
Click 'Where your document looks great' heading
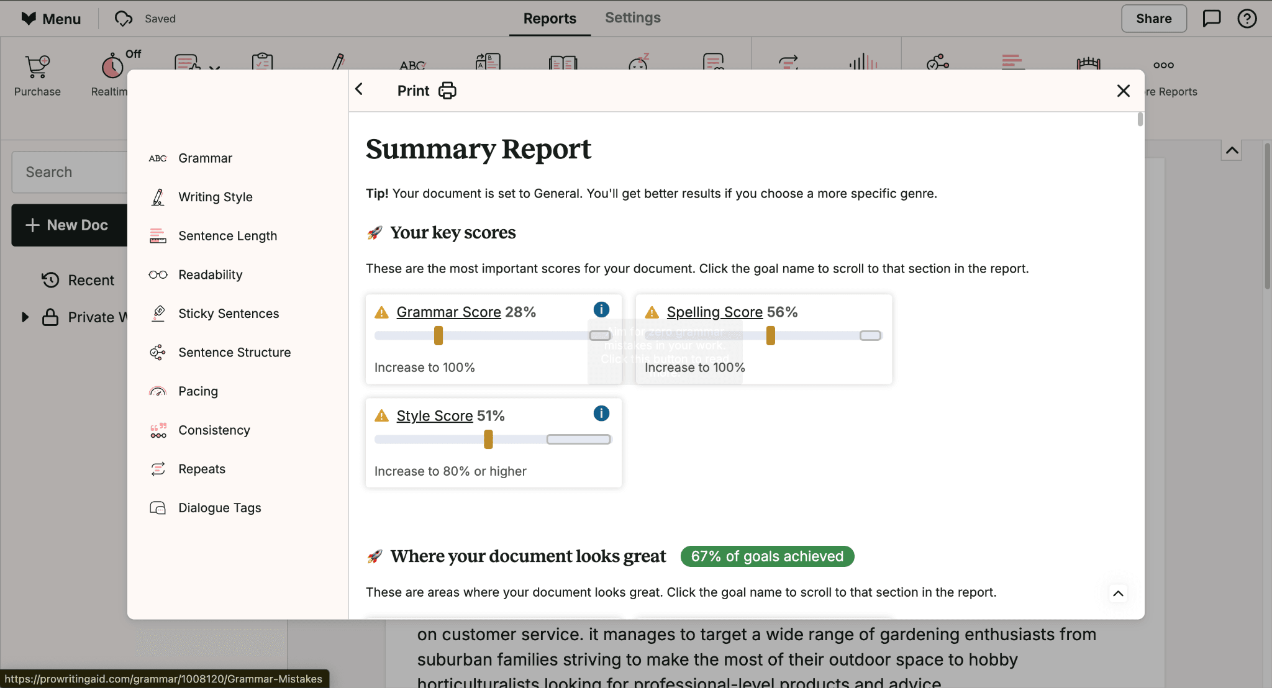528,556
